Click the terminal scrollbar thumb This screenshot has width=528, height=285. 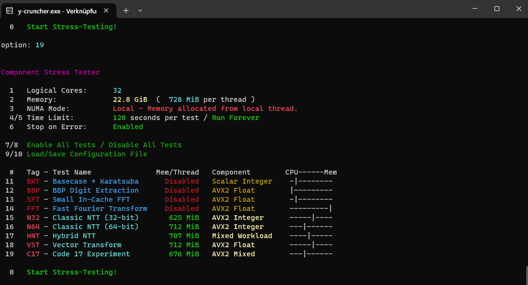click(526, 275)
